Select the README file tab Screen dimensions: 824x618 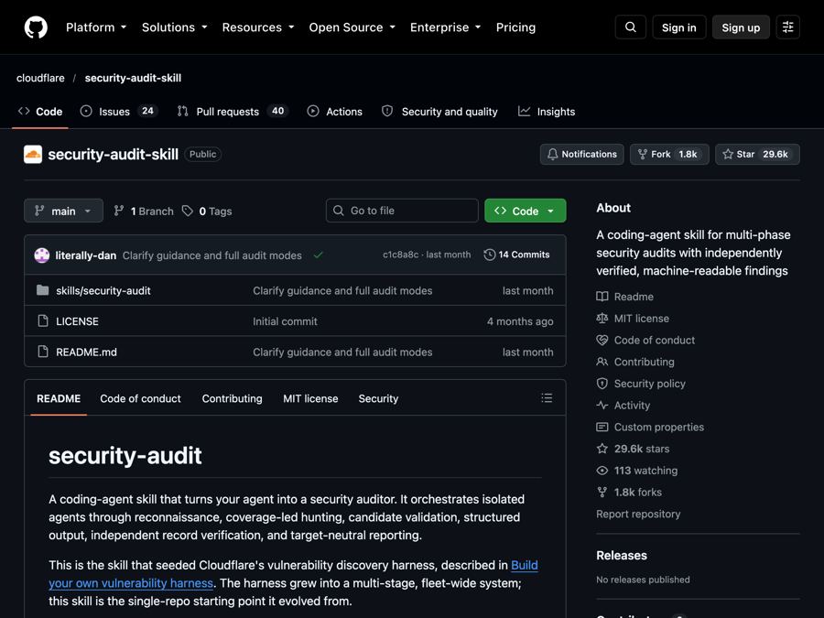tap(59, 398)
